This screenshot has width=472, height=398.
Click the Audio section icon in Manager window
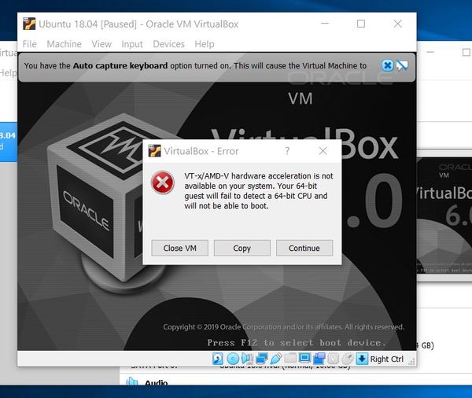click(x=131, y=381)
